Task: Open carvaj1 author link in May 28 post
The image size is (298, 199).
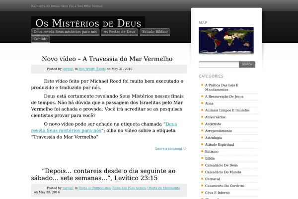Action: point(68,188)
